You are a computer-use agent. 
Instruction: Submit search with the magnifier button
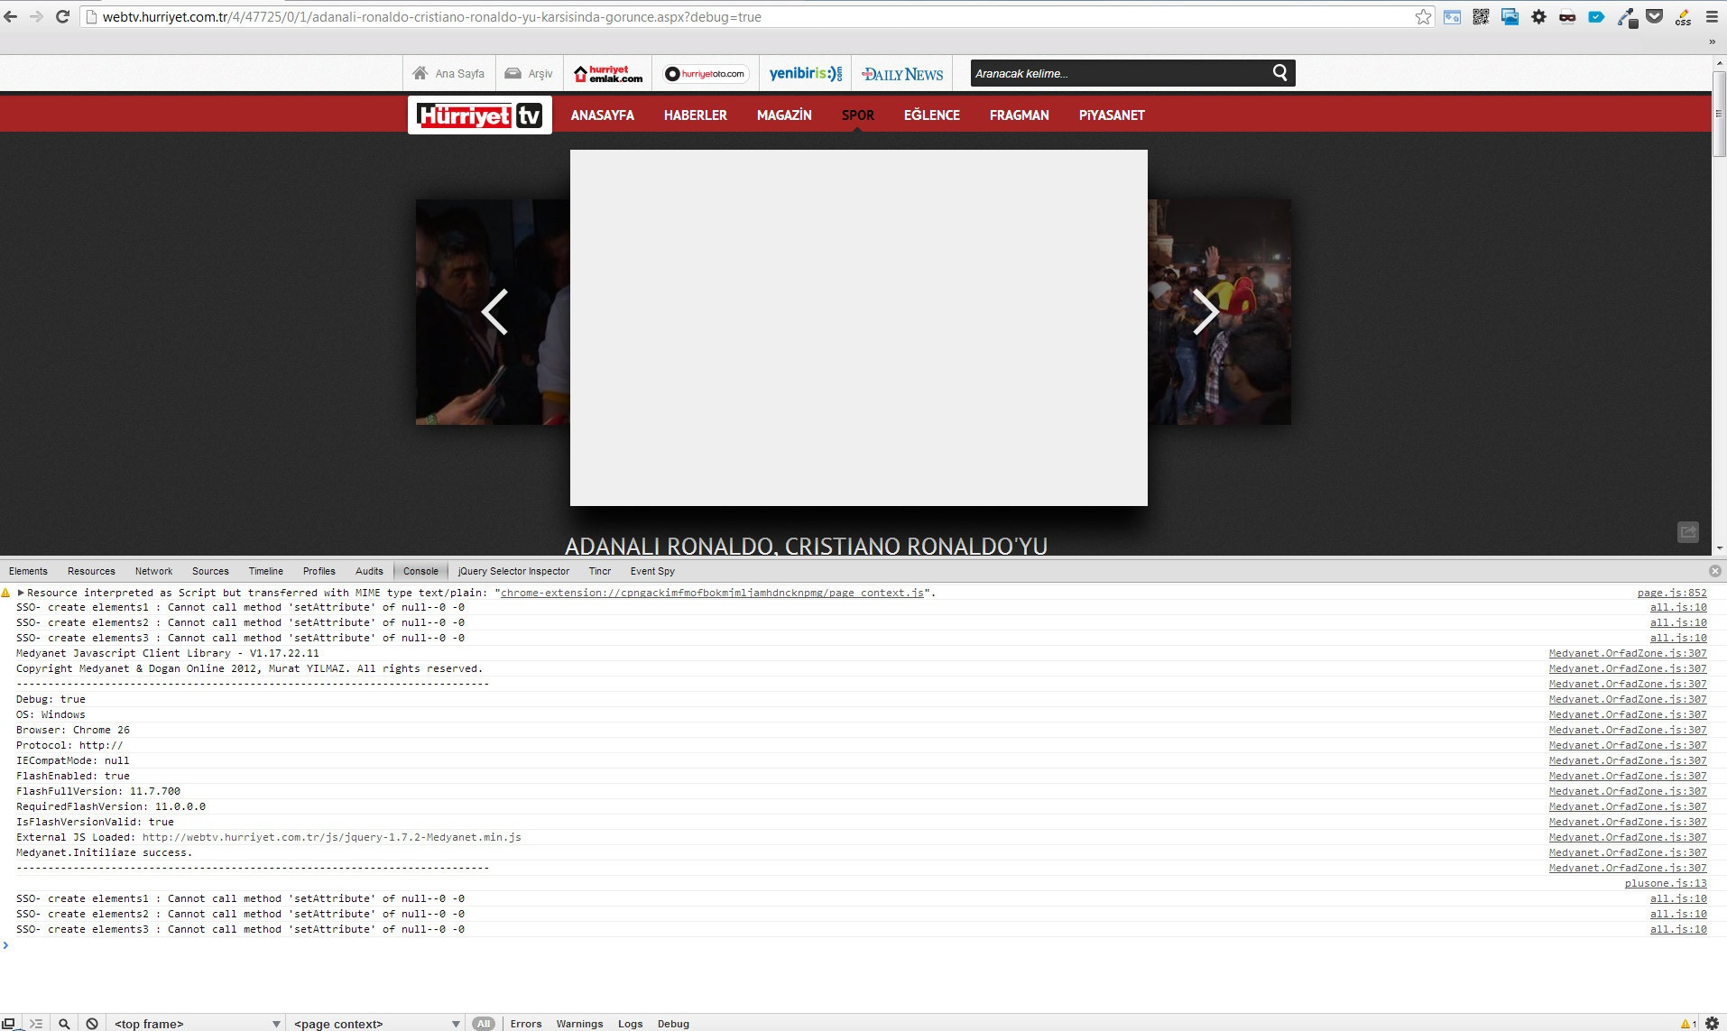[1279, 73]
